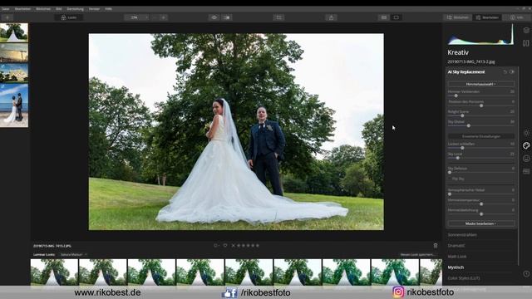This screenshot has width=532, height=299.
Task: Open the layers panel icon
Action: coord(526,31)
